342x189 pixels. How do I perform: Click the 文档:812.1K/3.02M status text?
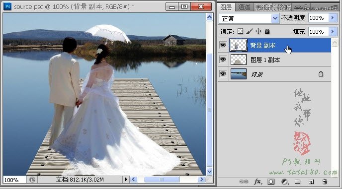(80, 180)
